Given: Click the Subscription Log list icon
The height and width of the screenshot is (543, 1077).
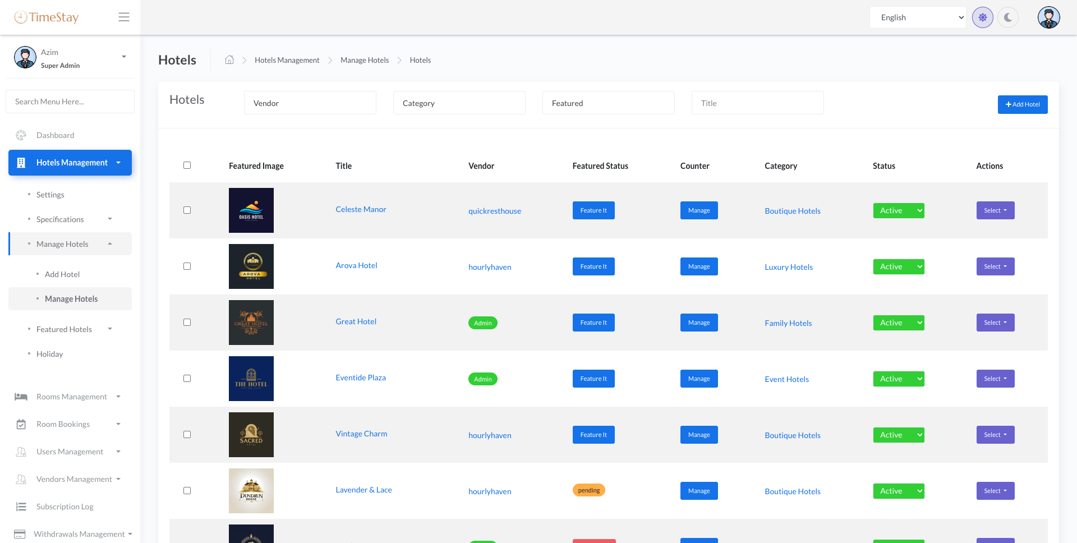Looking at the screenshot, I should click(21, 507).
